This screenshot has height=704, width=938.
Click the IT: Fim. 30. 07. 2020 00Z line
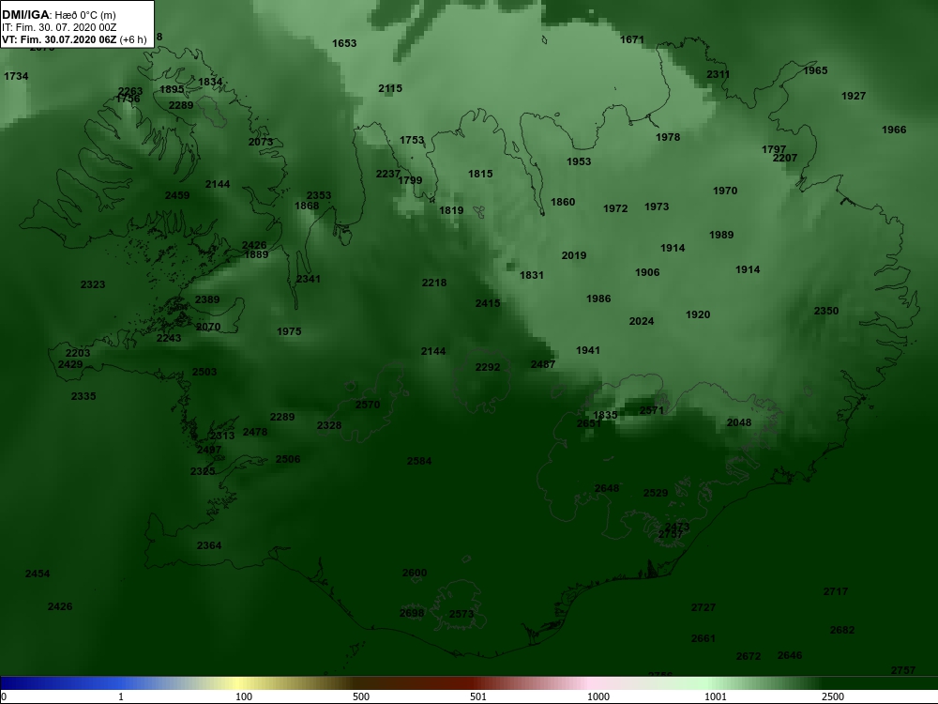click(58, 27)
